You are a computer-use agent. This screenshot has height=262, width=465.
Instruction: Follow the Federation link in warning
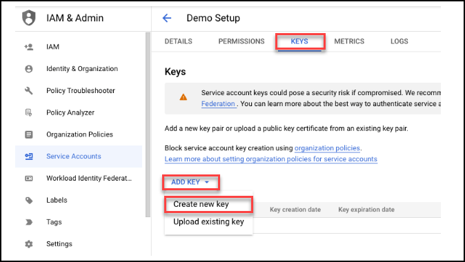click(x=218, y=104)
